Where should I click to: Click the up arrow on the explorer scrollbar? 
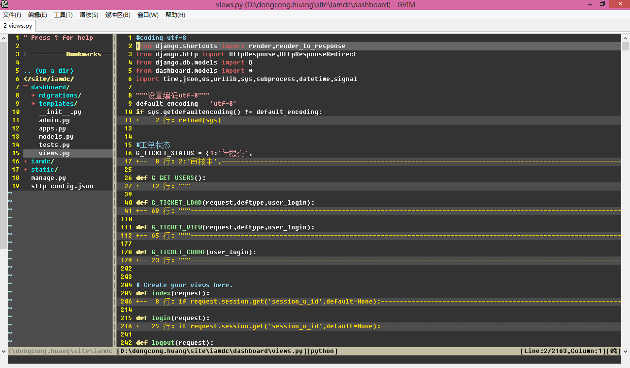(3, 37)
